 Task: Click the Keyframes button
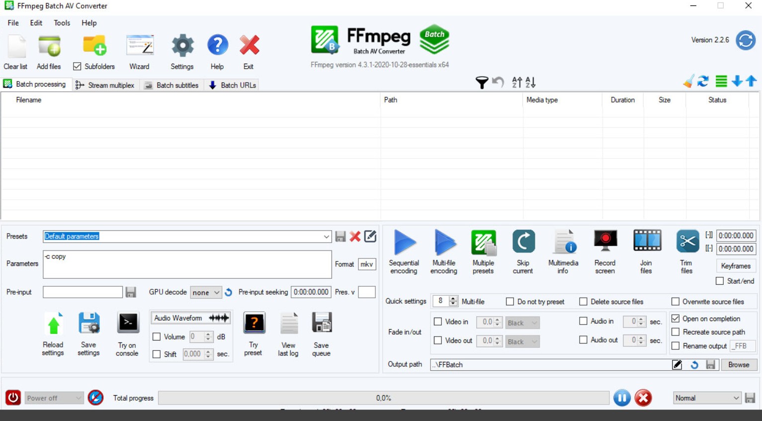click(x=736, y=266)
